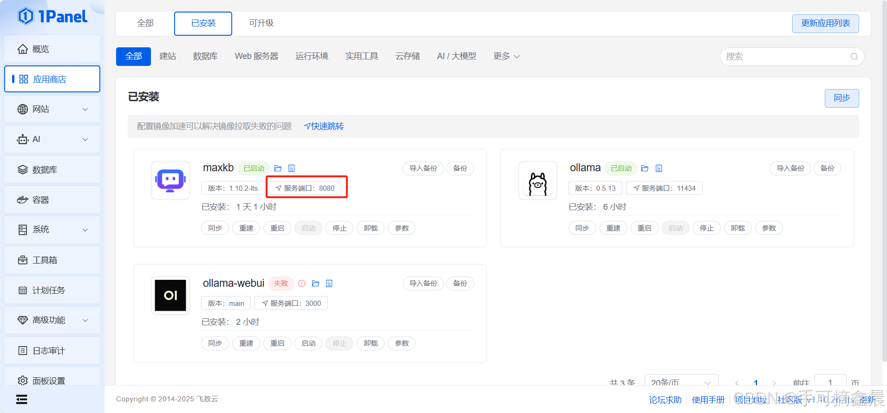View maxkb log document icon
Screen dimensions: 887x413
tap(292, 168)
